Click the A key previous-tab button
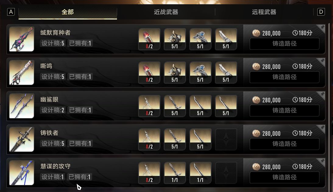 11,12
